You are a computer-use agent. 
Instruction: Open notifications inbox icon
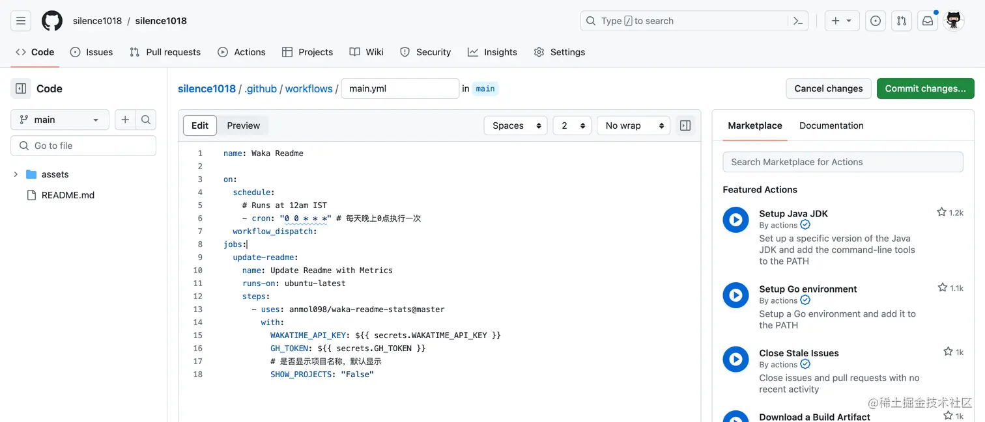[928, 21]
